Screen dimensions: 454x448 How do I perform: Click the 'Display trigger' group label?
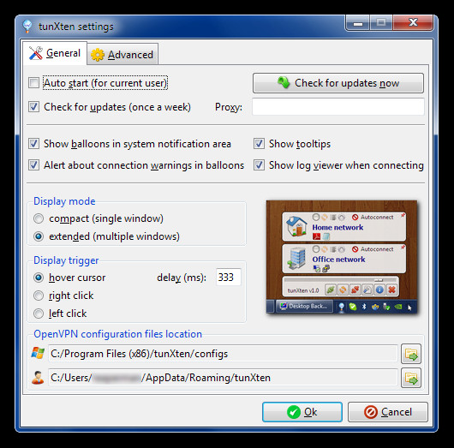pyautogui.click(x=66, y=260)
